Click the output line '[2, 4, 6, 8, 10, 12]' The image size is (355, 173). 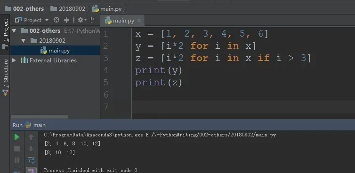73,143
